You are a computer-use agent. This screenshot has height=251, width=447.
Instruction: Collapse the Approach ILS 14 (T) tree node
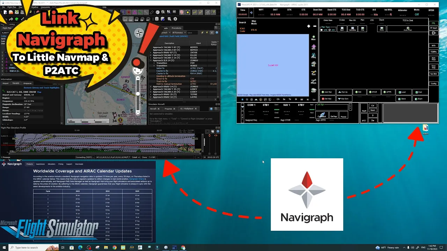pos(151,60)
